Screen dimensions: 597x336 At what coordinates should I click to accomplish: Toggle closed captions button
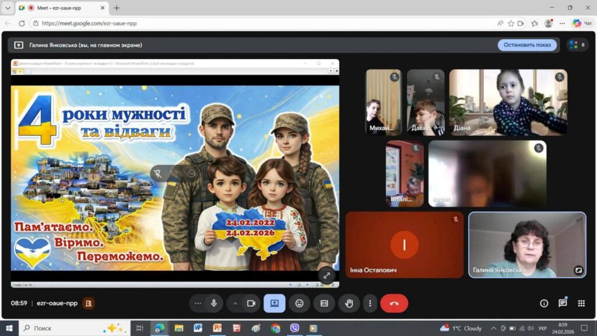coord(324,303)
